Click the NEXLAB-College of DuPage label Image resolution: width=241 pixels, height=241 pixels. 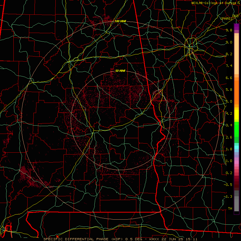pos(214,3)
